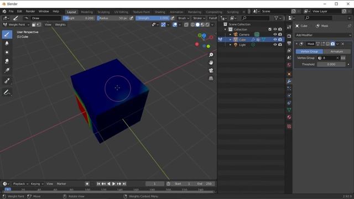
Task: Select the Smear weight tool
Action: (7, 61)
